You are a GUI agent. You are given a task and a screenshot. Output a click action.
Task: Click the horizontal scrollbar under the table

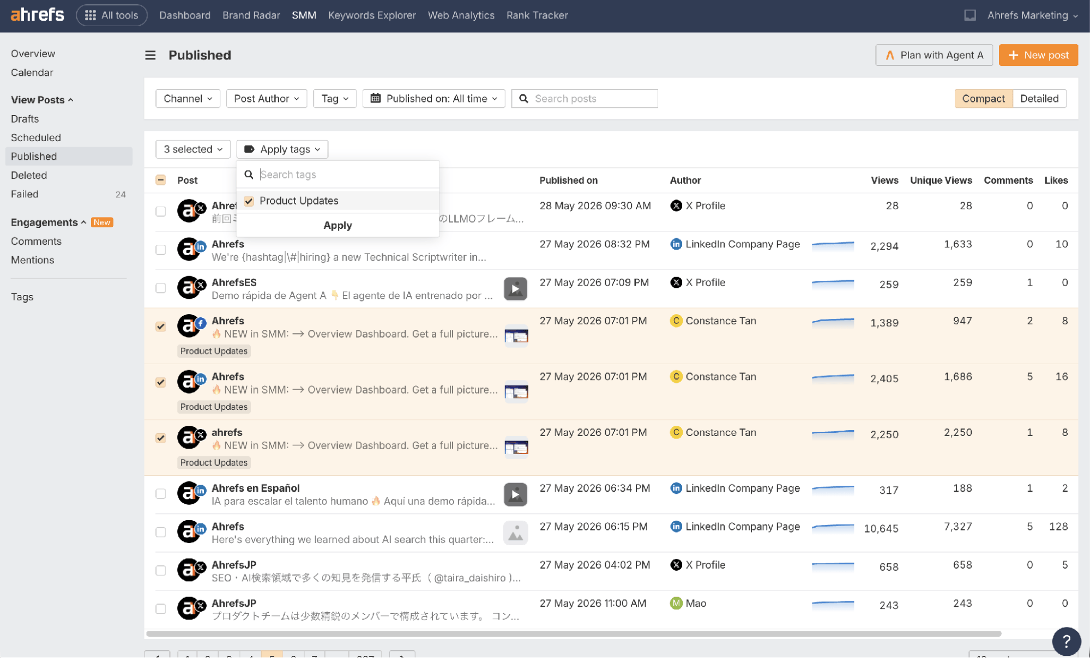click(x=574, y=634)
